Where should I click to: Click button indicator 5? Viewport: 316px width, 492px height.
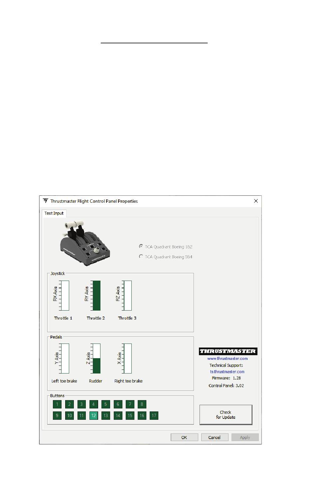(105, 404)
